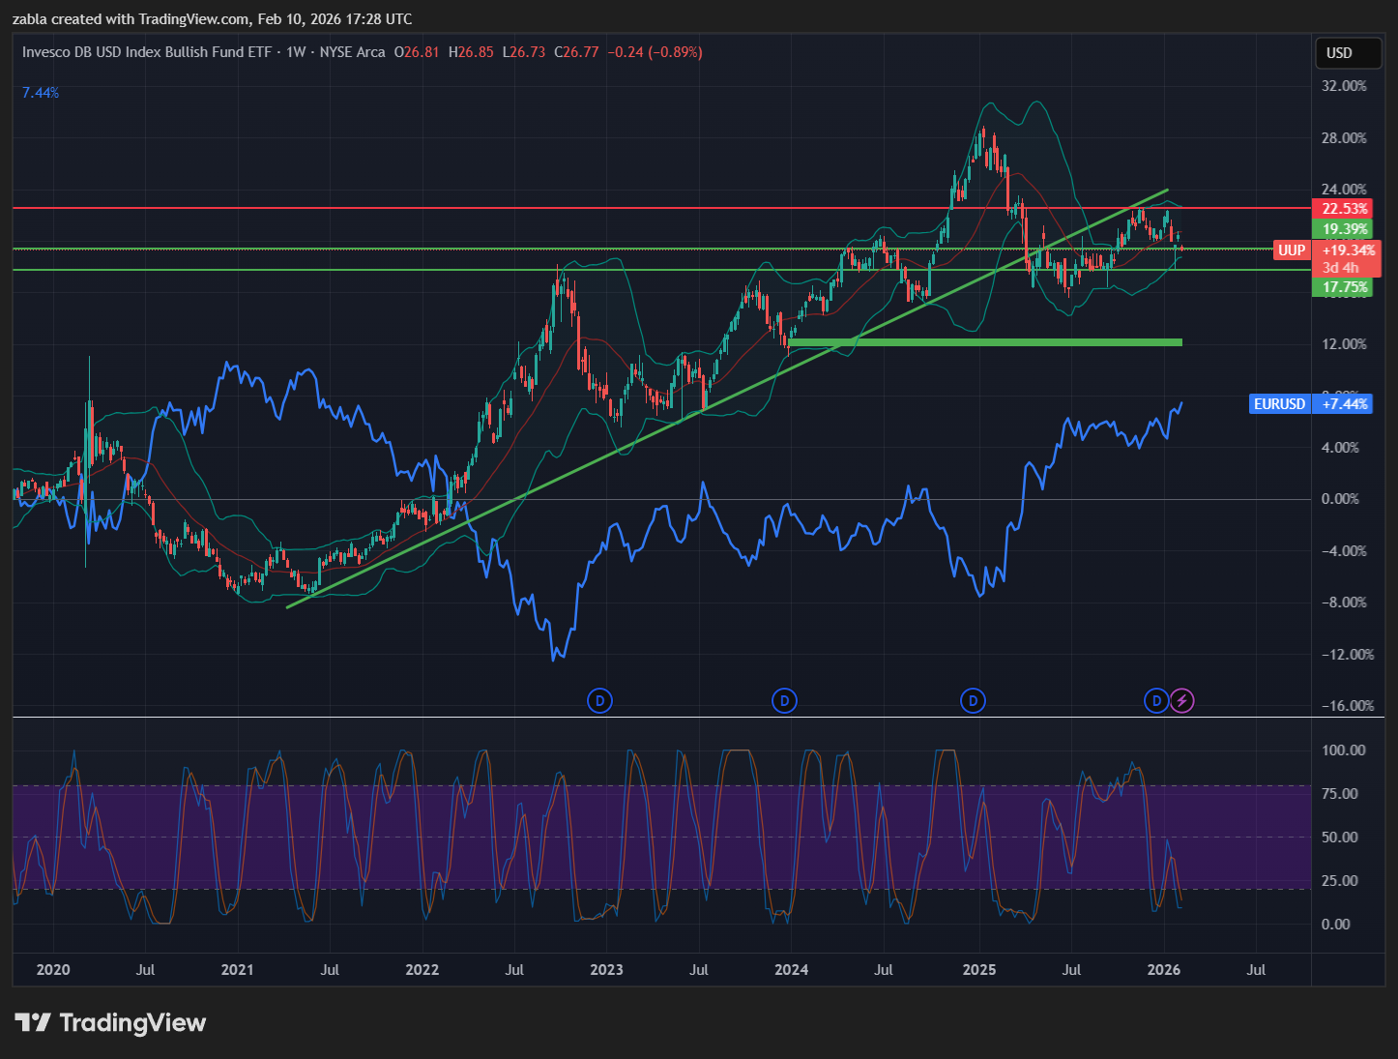Image resolution: width=1398 pixels, height=1059 pixels.
Task: Click the 2024 label on the time axis
Action: (791, 970)
